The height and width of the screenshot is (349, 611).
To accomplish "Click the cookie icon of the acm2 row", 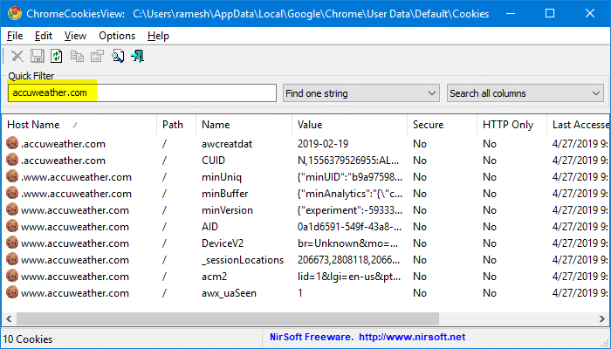I will (12, 276).
